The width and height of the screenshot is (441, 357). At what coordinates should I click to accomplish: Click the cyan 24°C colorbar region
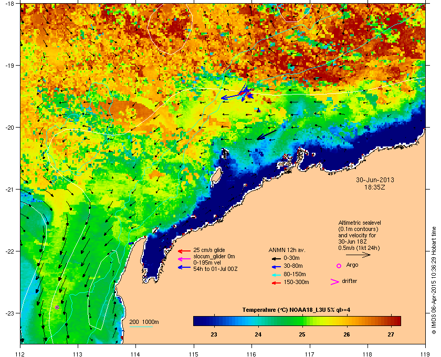[x=258, y=321]
